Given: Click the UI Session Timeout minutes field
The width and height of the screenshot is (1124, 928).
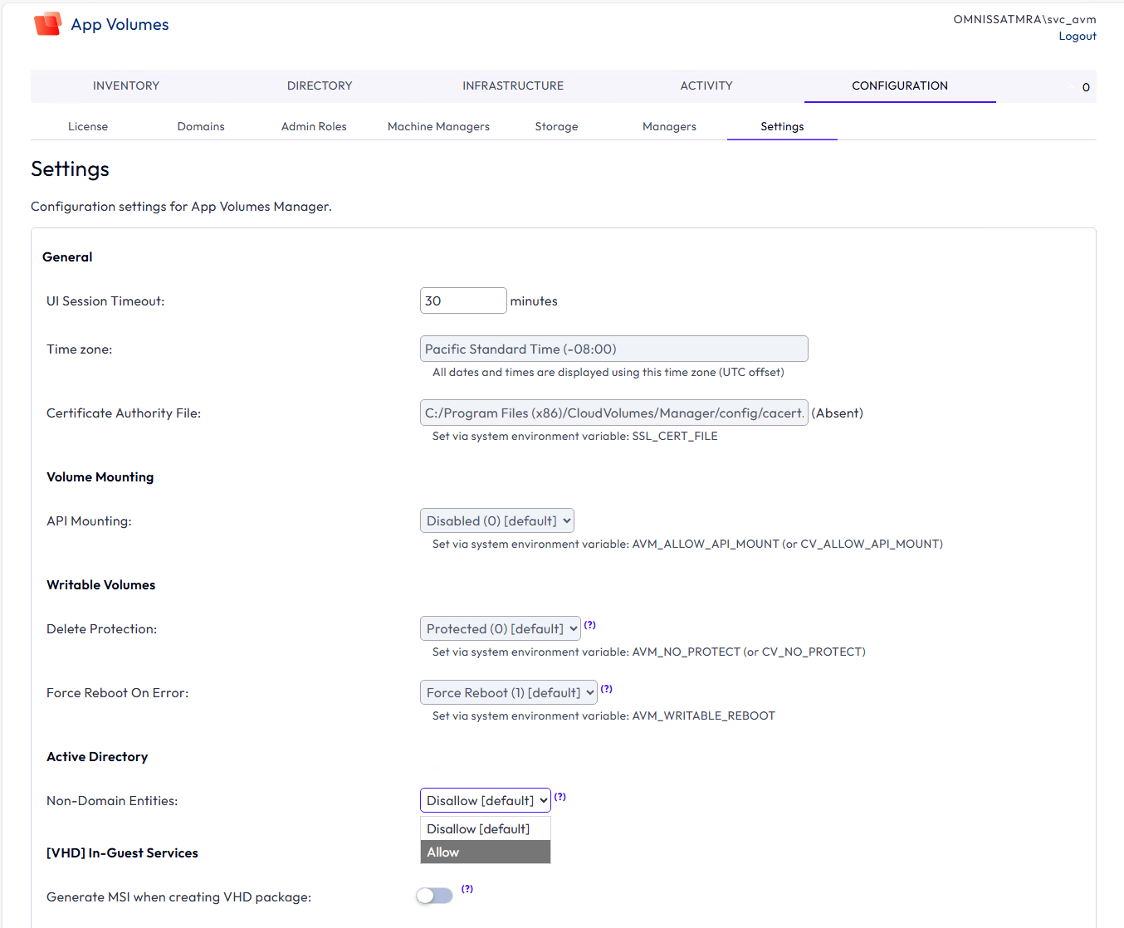Looking at the screenshot, I should click(463, 300).
